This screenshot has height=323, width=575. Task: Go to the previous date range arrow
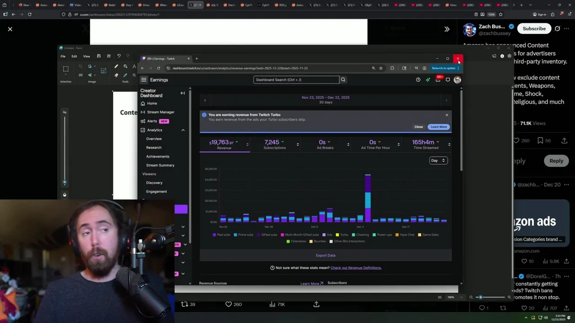coord(205,100)
